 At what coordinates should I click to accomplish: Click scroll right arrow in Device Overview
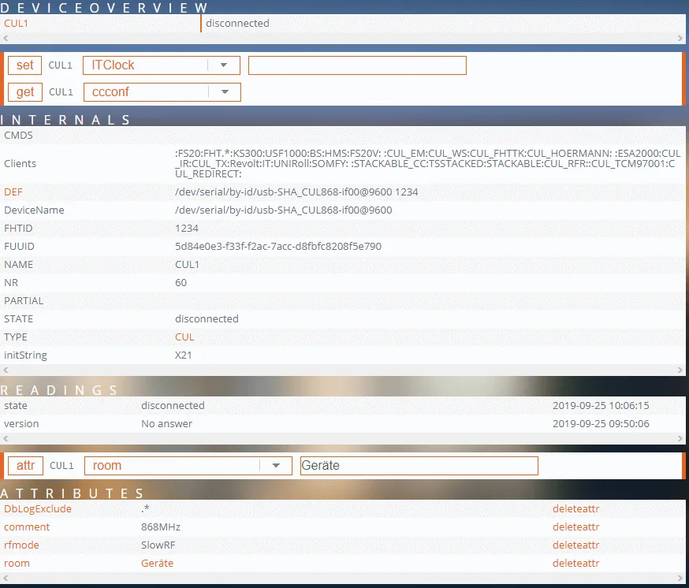680,39
